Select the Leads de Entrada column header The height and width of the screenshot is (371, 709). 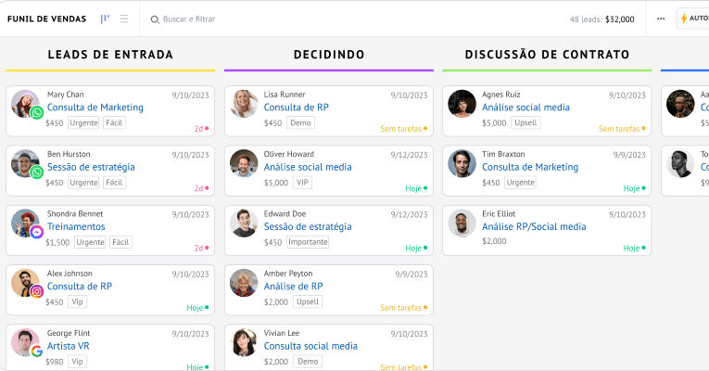(110, 55)
